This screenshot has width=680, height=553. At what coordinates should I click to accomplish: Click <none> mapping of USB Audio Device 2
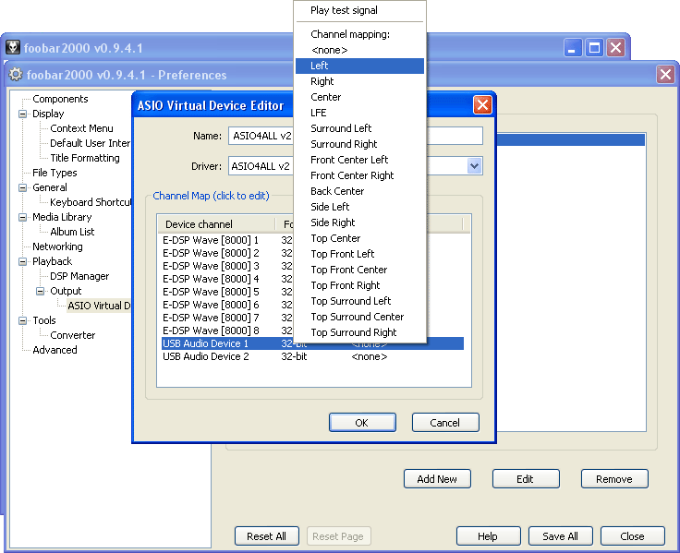coord(370,356)
